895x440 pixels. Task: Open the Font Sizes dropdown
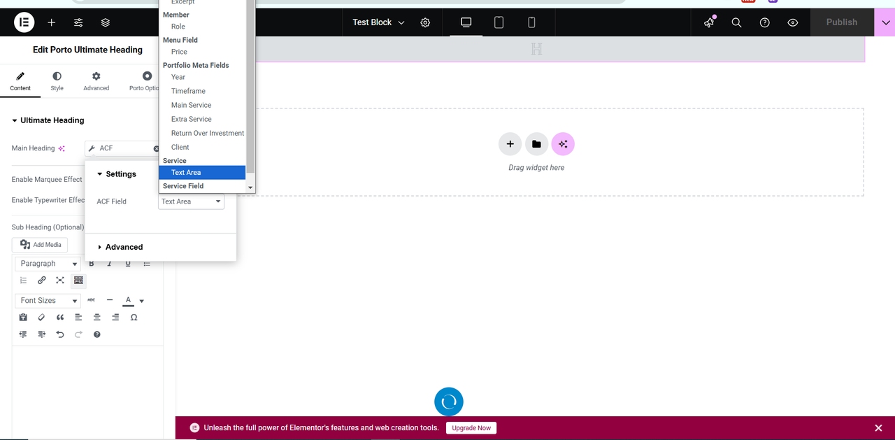[x=48, y=300]
